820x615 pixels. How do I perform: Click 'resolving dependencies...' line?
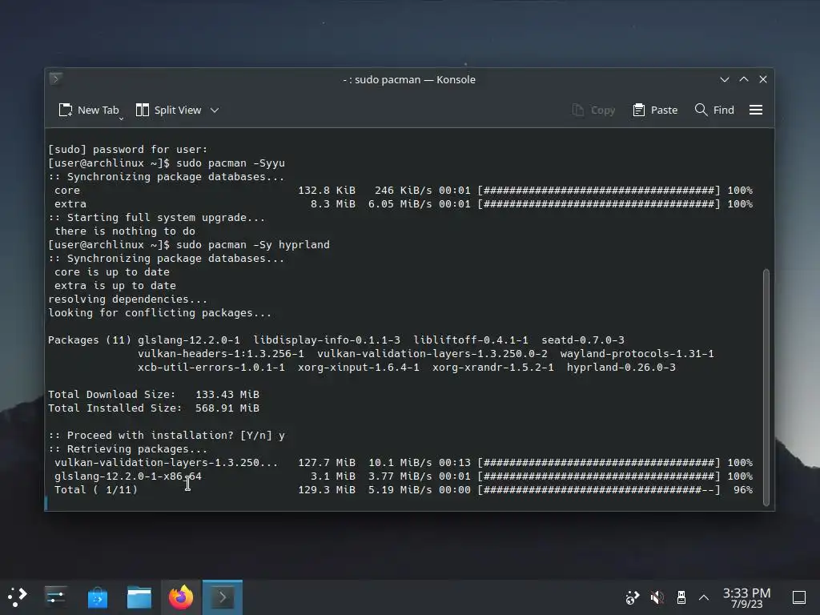tap(127, 299)
